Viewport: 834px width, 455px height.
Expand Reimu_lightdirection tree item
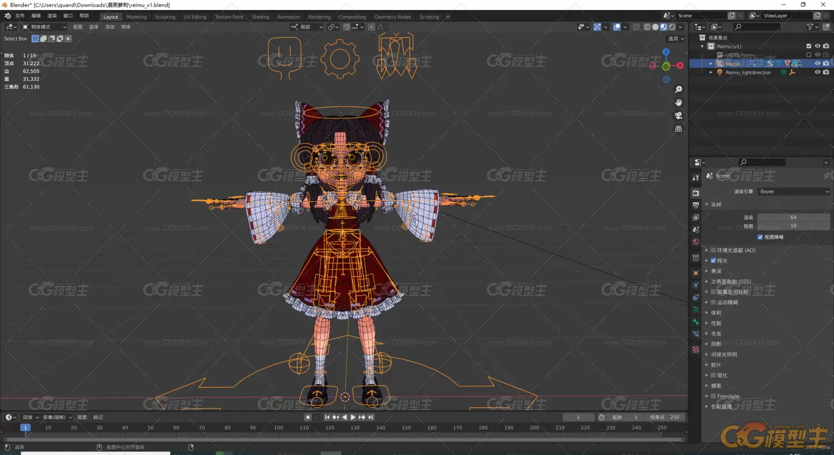click(711, 72)
